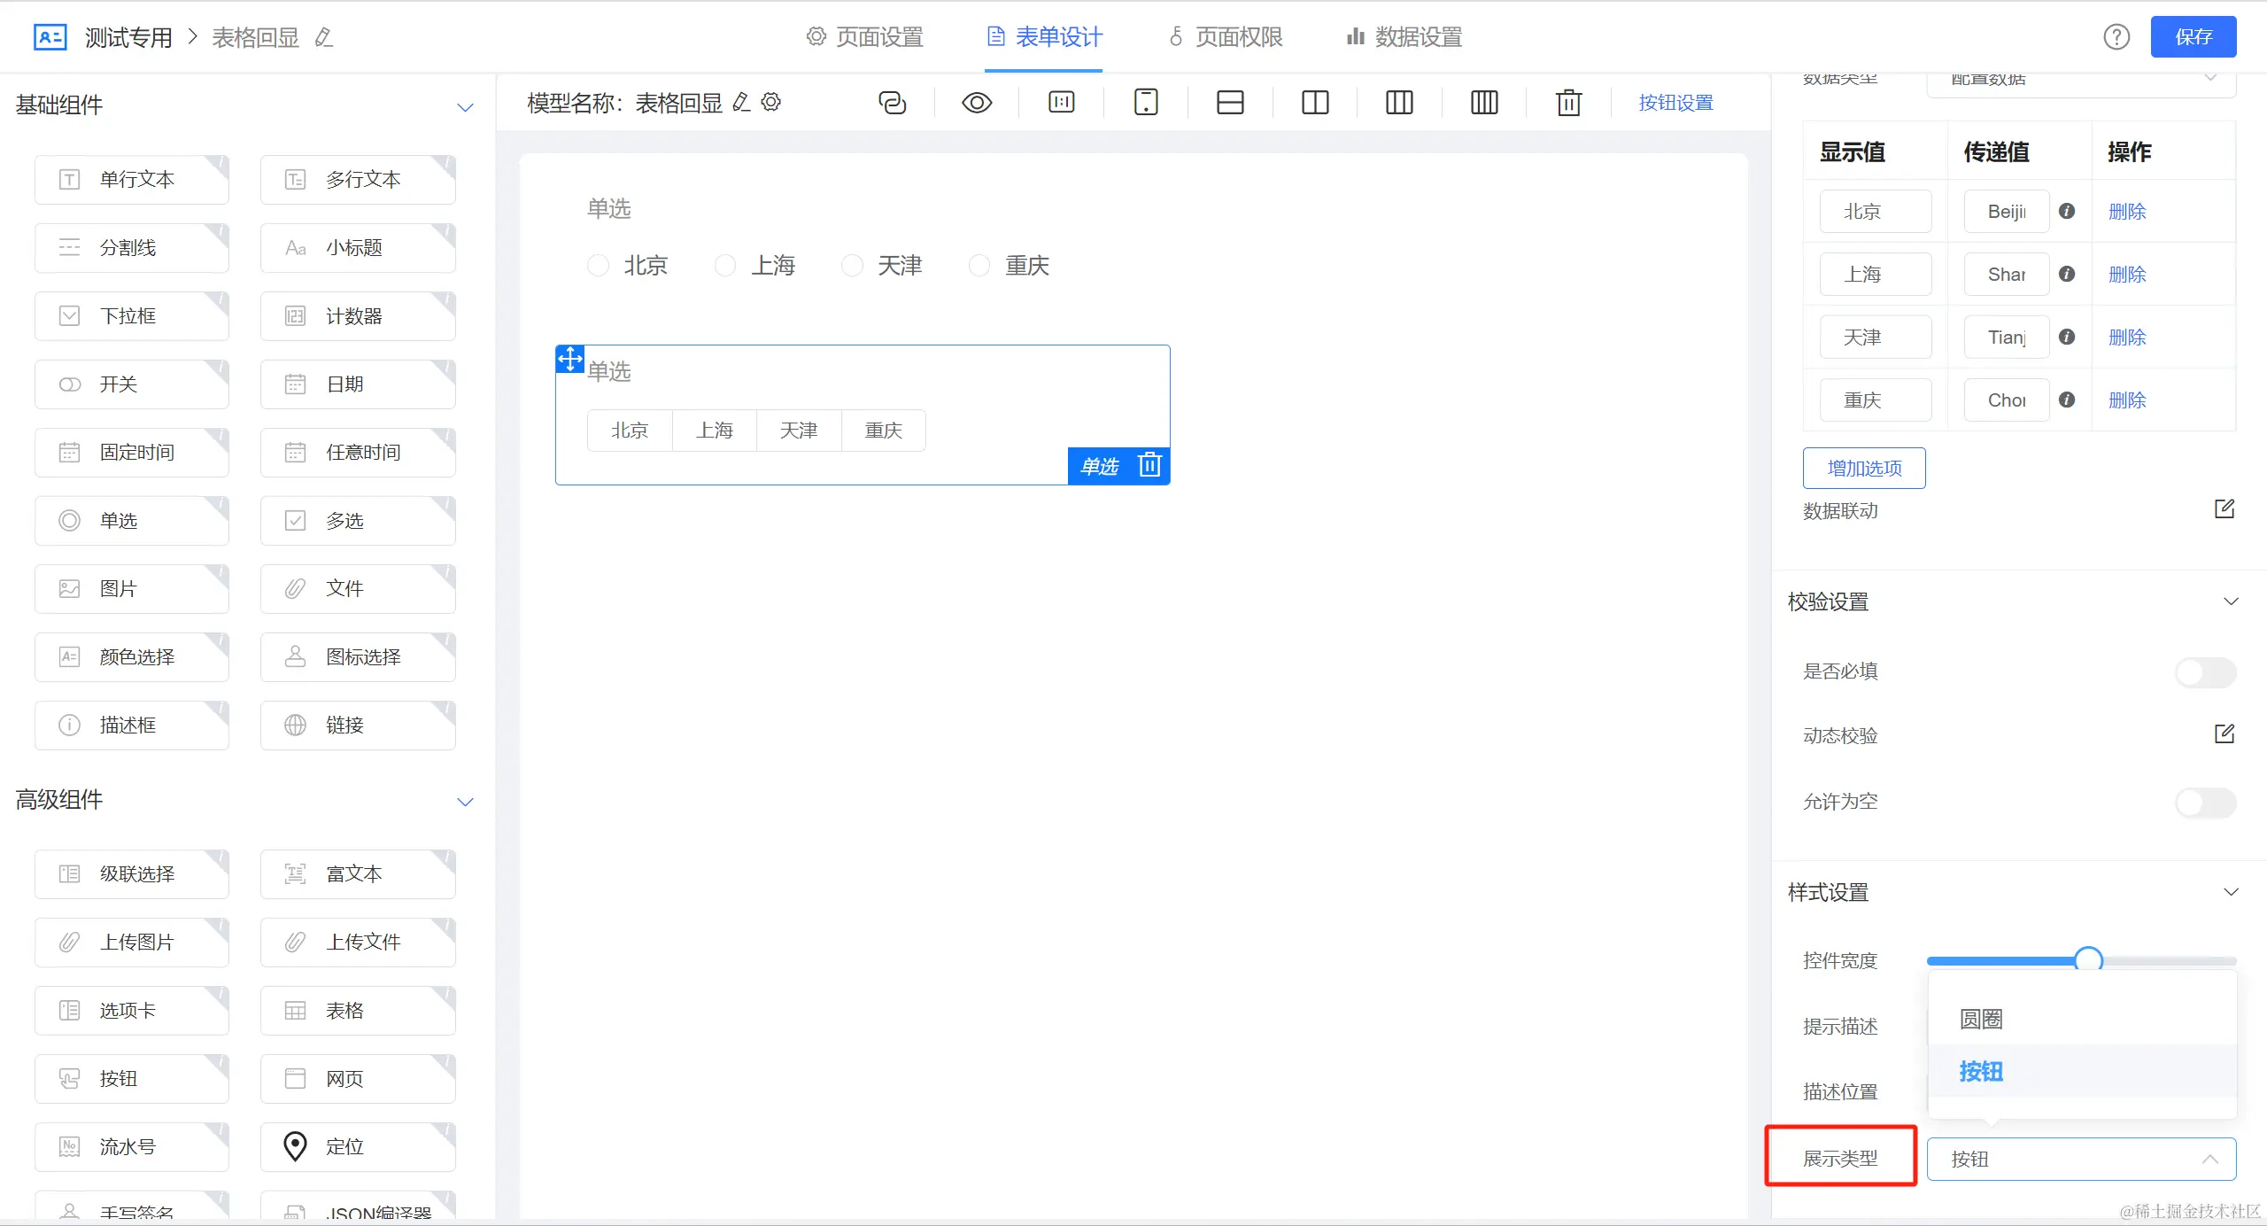Switch to the 页面设置 tab

pos(864,37)
